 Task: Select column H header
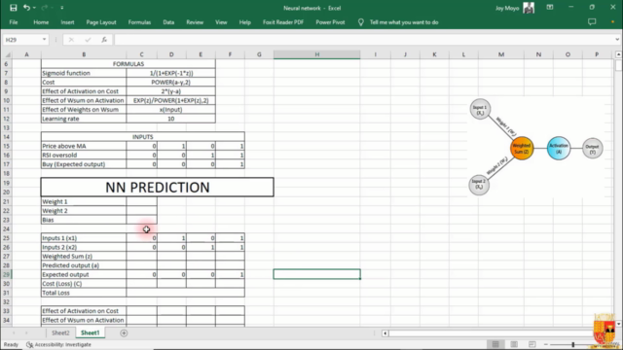[317, 54]
